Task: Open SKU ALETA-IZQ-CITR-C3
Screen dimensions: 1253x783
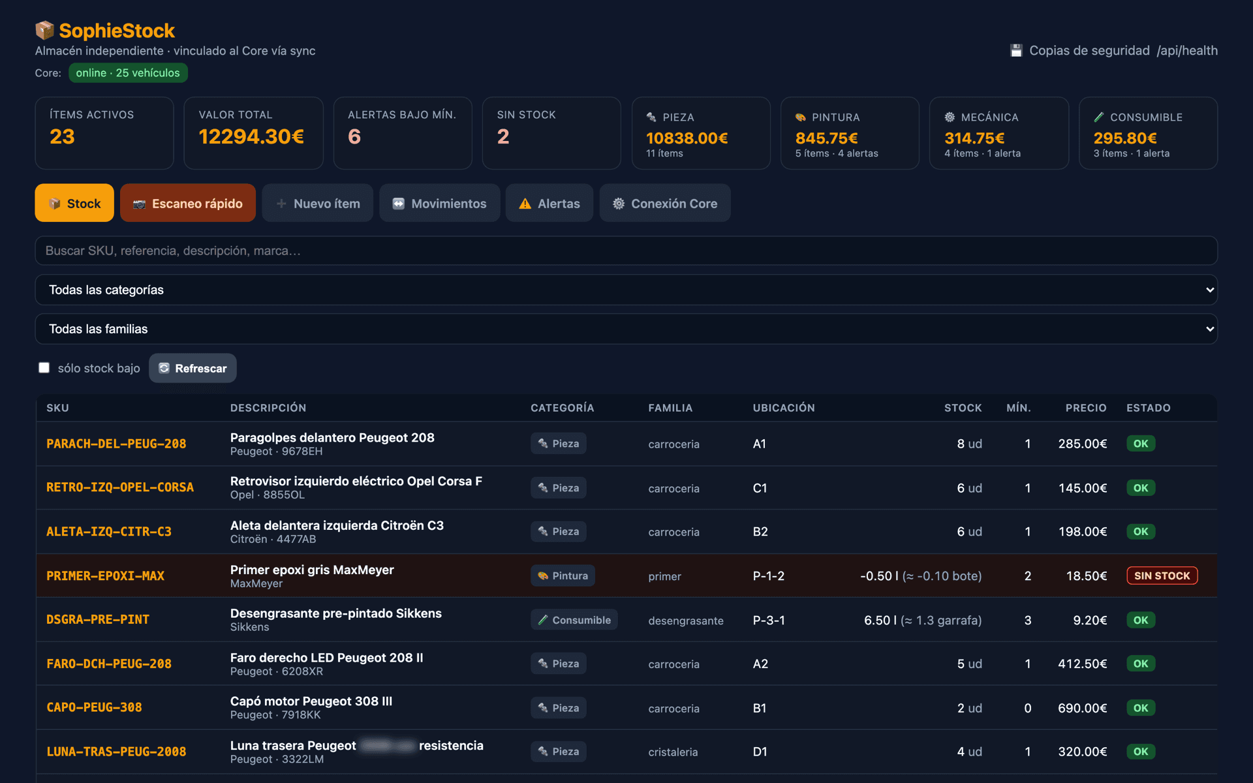Action: [x=109, y=532]
